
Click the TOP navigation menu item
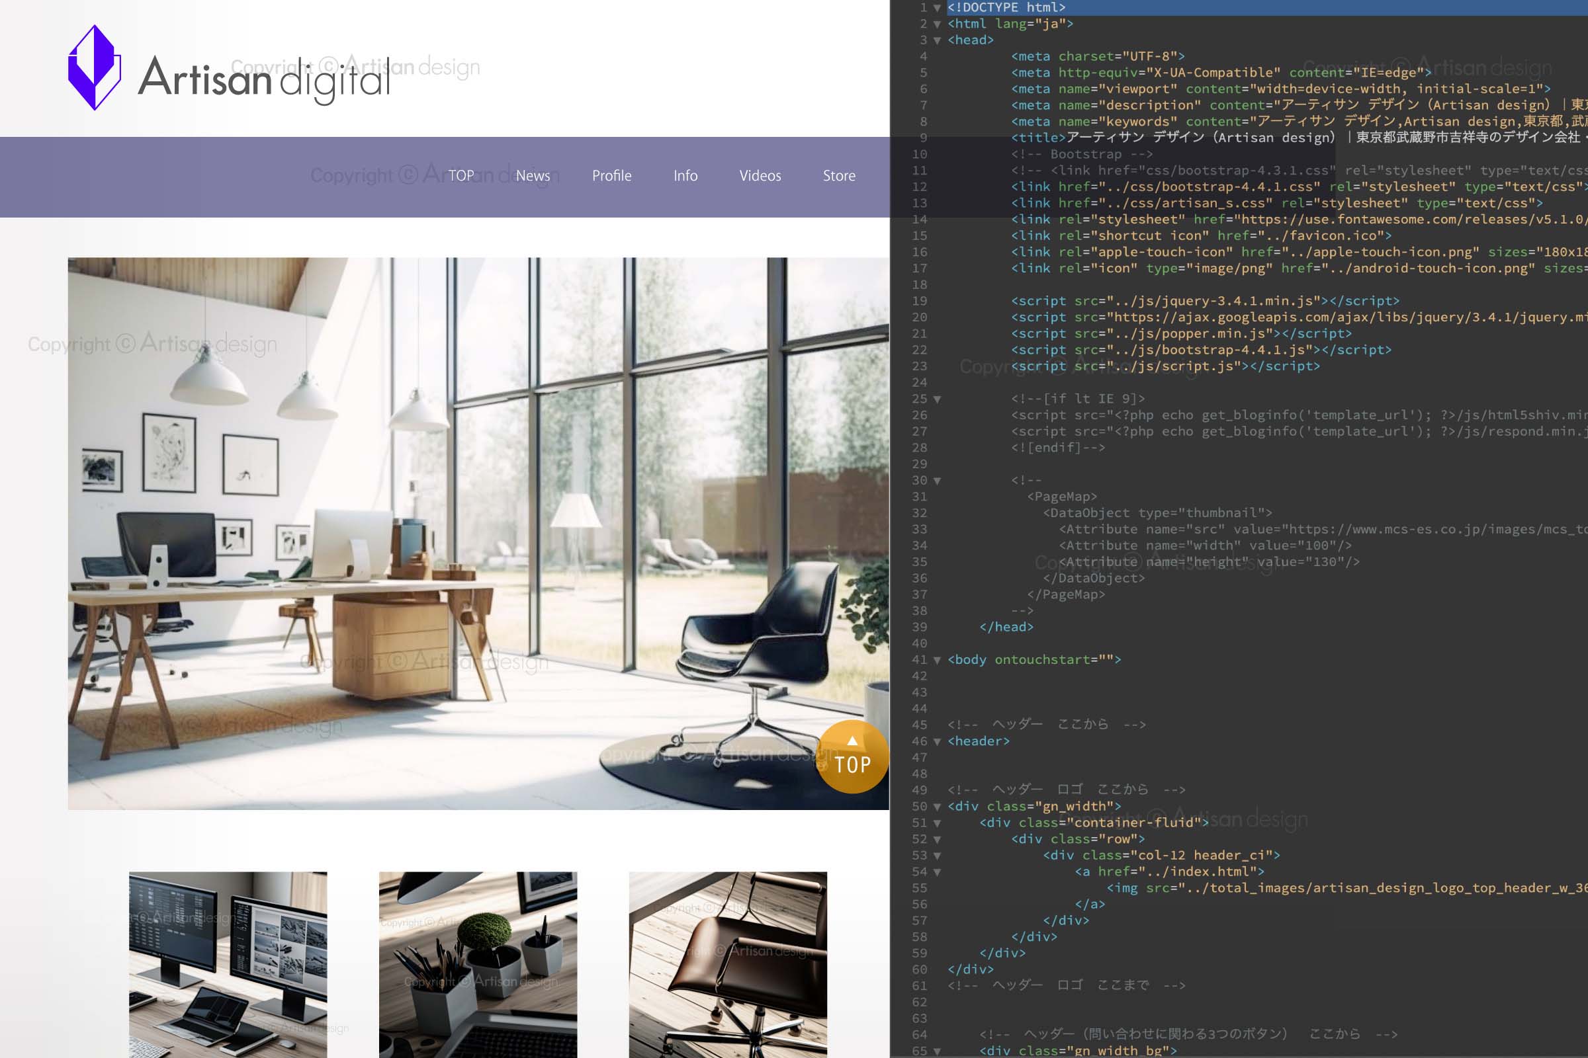460,176
